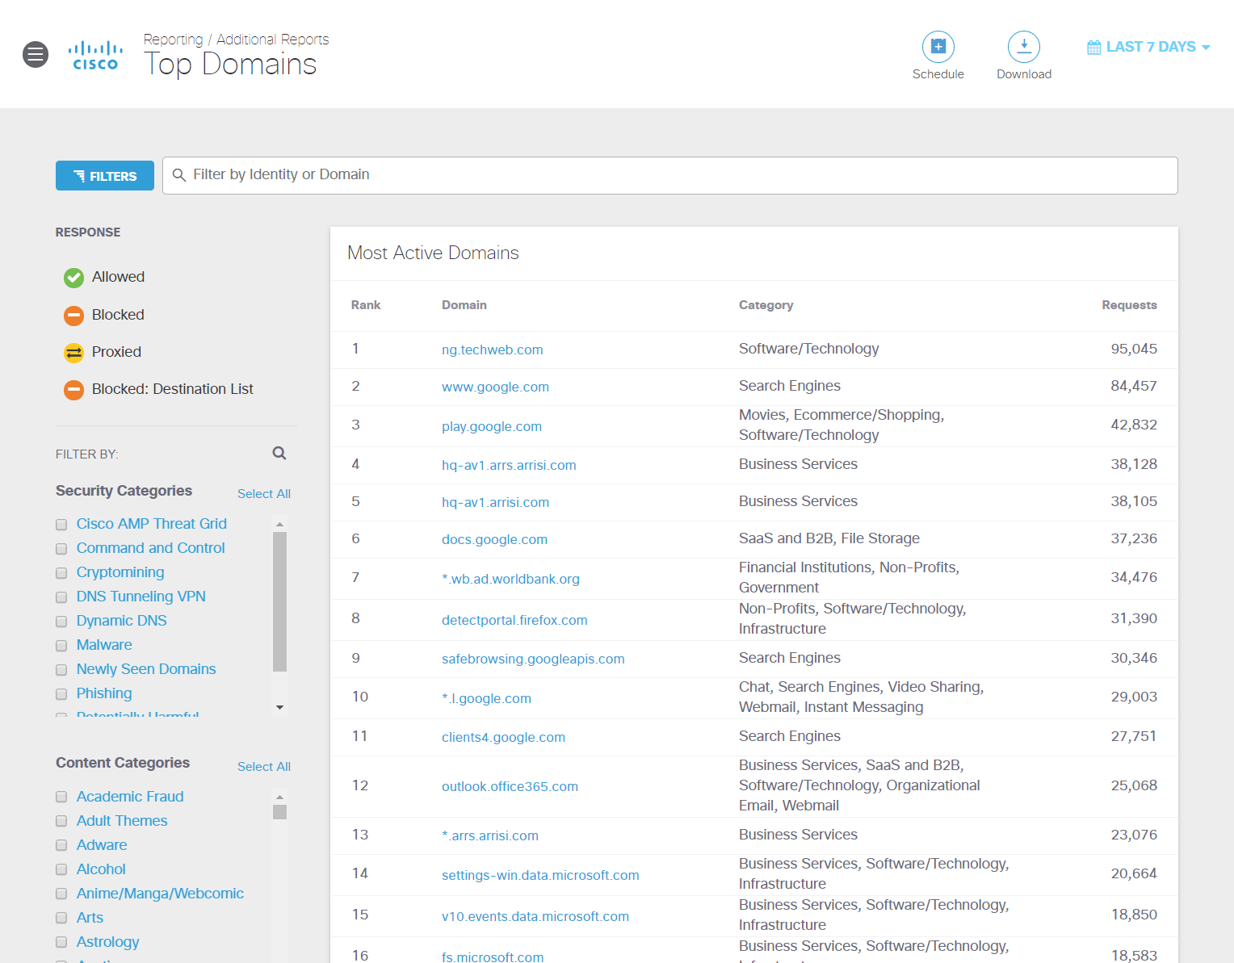Select the Blocked response filter
Screen dimensions: 1234x963
(73, 315)
